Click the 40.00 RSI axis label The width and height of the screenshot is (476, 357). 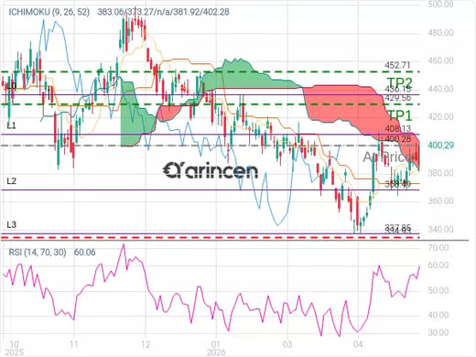(x=438, y=315)
